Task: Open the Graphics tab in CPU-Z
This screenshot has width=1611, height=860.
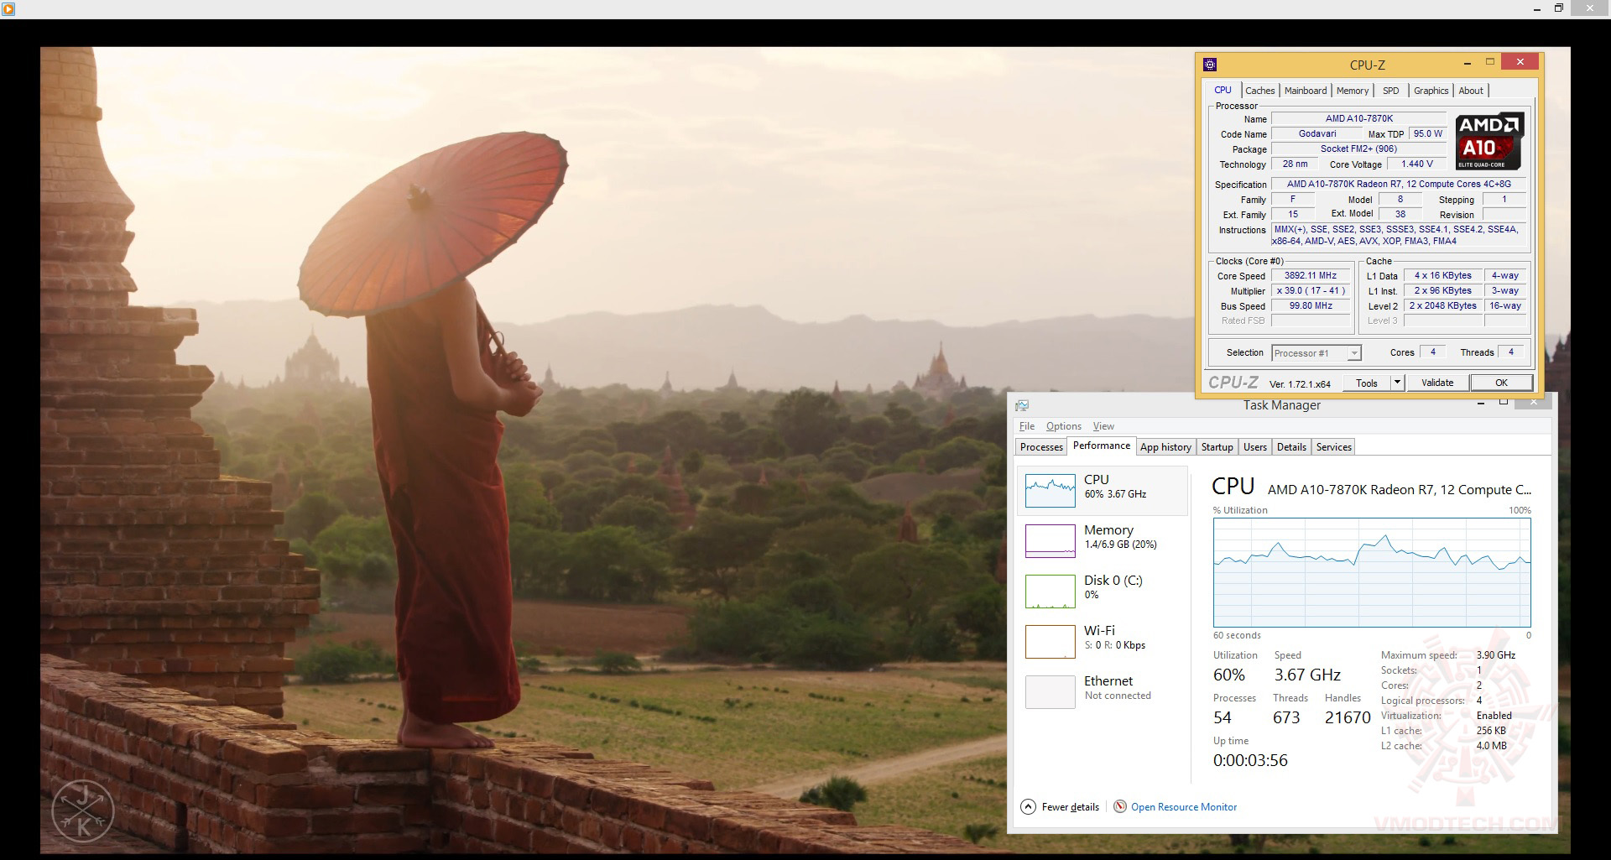Action: (x=1431, y=91)
